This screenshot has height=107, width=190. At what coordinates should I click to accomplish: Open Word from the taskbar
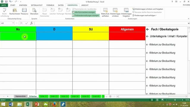(11, 104)
